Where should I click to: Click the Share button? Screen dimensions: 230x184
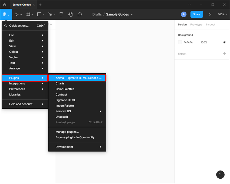tap(196, 14)
